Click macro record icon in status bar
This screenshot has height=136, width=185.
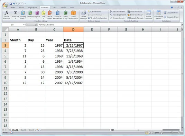coord(11,133)
